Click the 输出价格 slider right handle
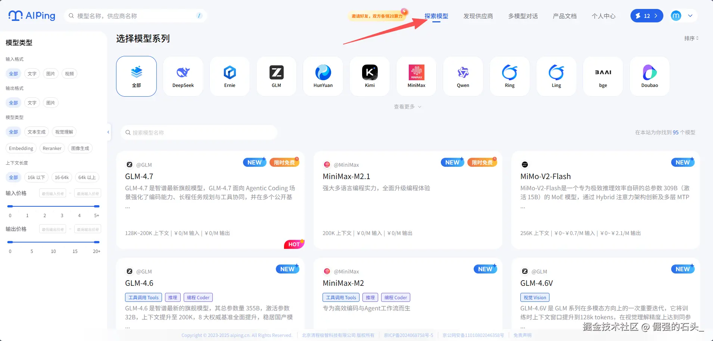Screen dimensions: 713x341 coord(97,242)
